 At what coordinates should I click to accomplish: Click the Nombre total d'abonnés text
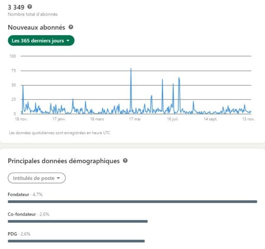pos(33,14)
